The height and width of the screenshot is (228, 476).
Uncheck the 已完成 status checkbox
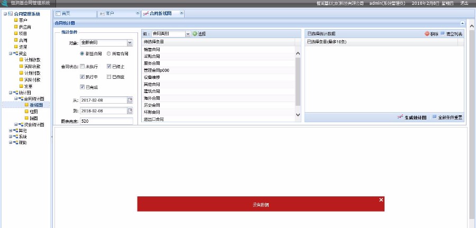(x=82, y=87)
